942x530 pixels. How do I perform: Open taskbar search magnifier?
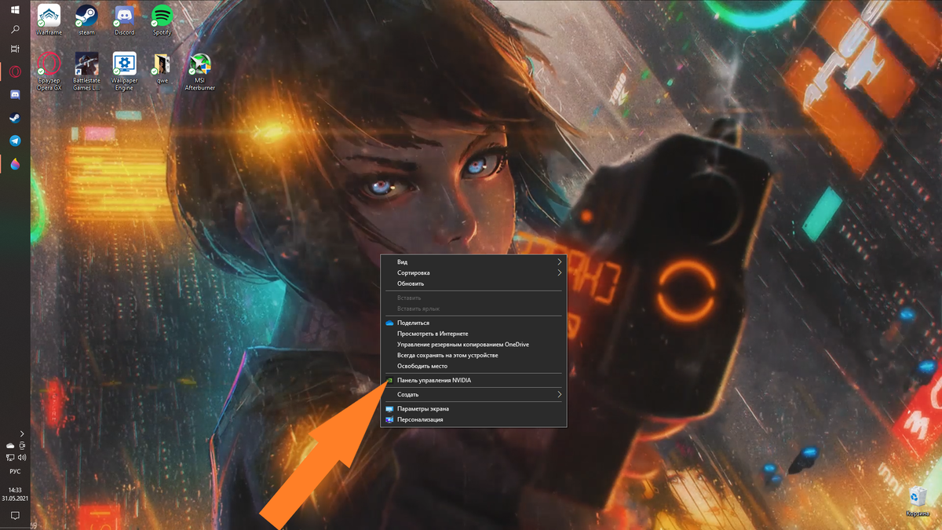15,29
